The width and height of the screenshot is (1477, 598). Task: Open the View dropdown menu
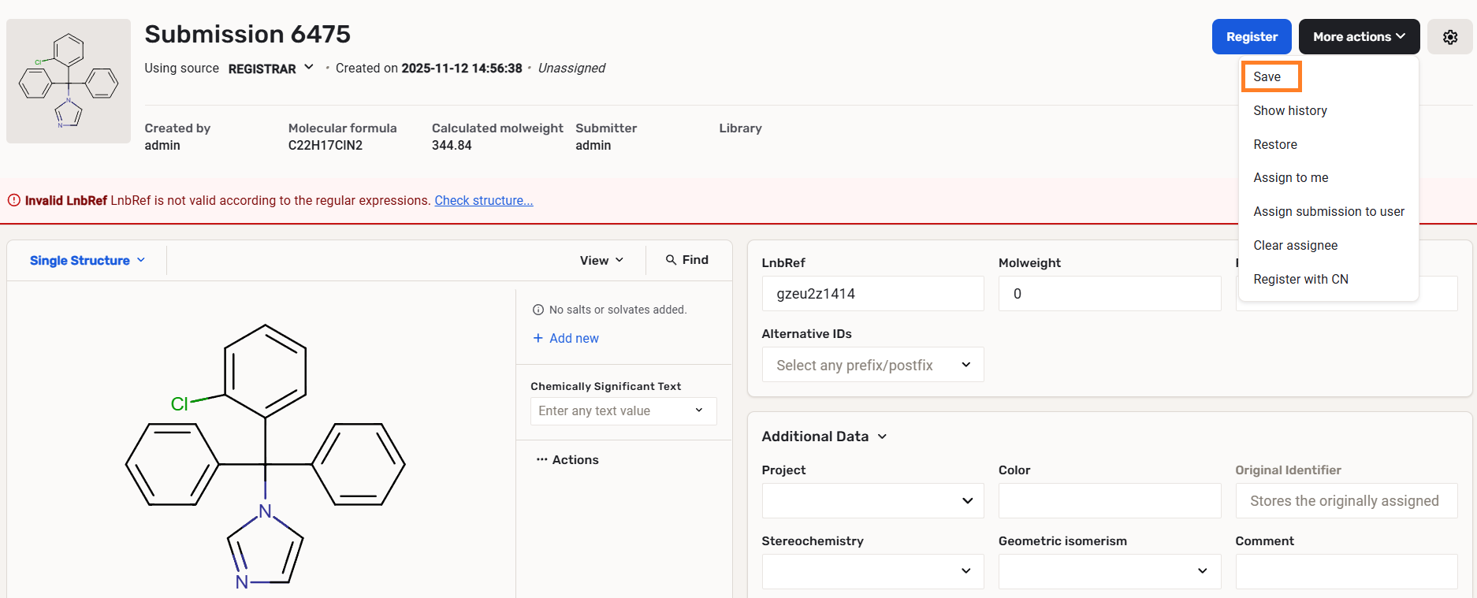pos(601,260)
